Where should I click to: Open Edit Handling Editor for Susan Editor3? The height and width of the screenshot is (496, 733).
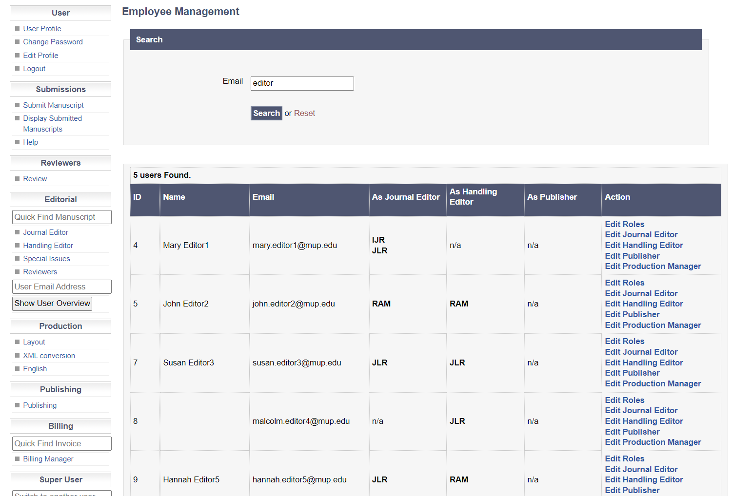coord(643,362)
